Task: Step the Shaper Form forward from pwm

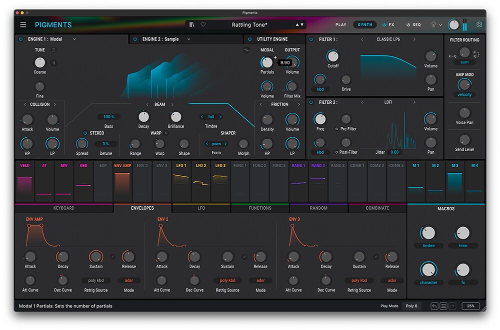Action: click(x=225, y=144)
